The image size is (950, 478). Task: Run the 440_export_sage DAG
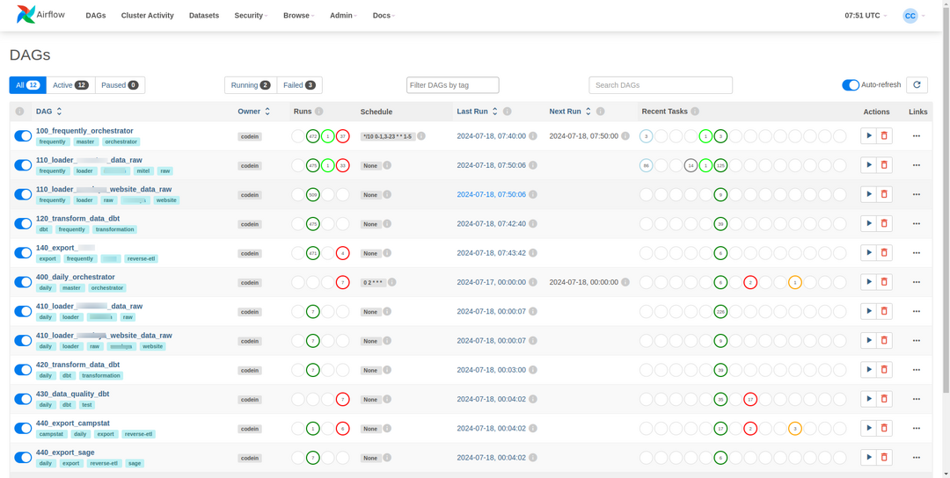(x=868, y=458)
